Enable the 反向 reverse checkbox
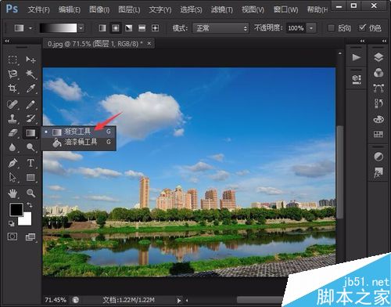Image resolution: width=391 pixels, height=307 pixels. point(331,28)
